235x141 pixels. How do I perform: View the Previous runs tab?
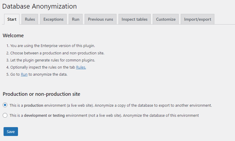pos(100,19)
